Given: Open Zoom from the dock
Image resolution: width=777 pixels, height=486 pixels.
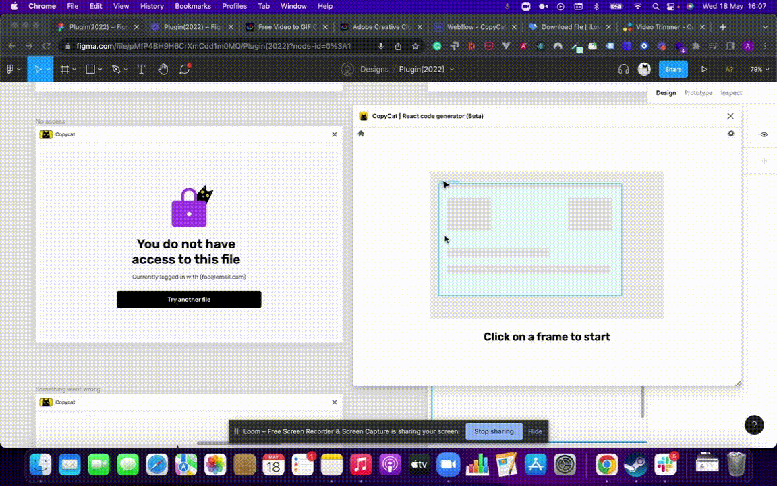Looking at the screenshot, I should [x=448, y=465].
